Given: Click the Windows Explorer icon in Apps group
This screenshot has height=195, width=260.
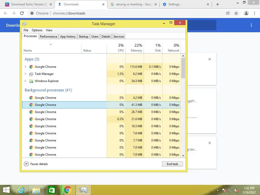Looking at the screenshot, I should coord(31,81).
